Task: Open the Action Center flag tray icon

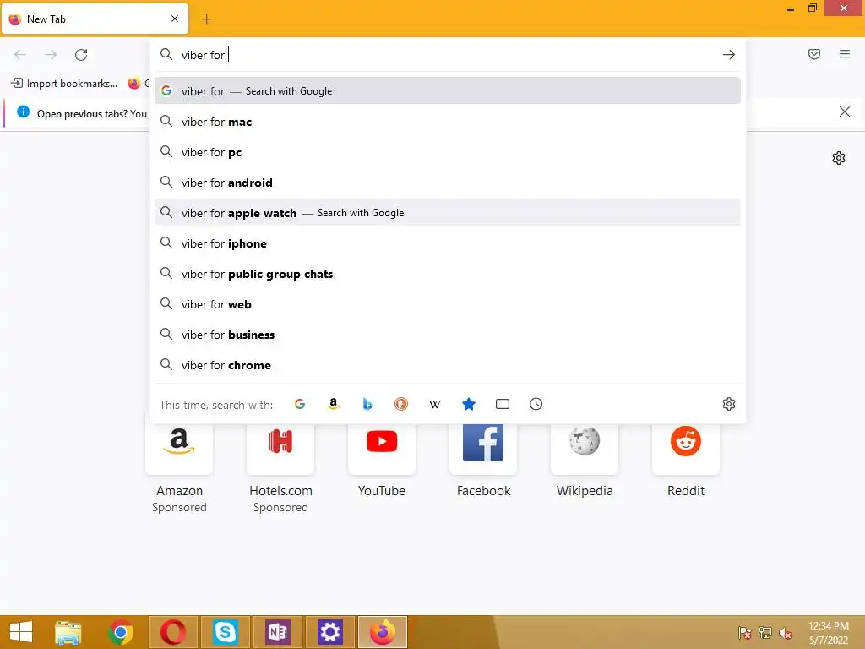Action: pyautogui.click(x=745, y=633)
